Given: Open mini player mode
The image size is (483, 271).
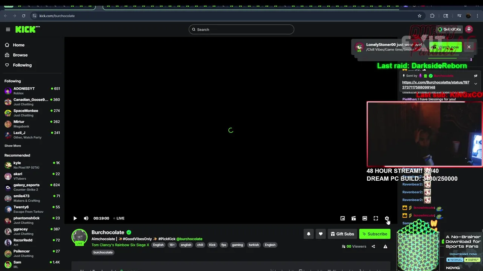Looking at the screenshot, I should coord(343,218).
